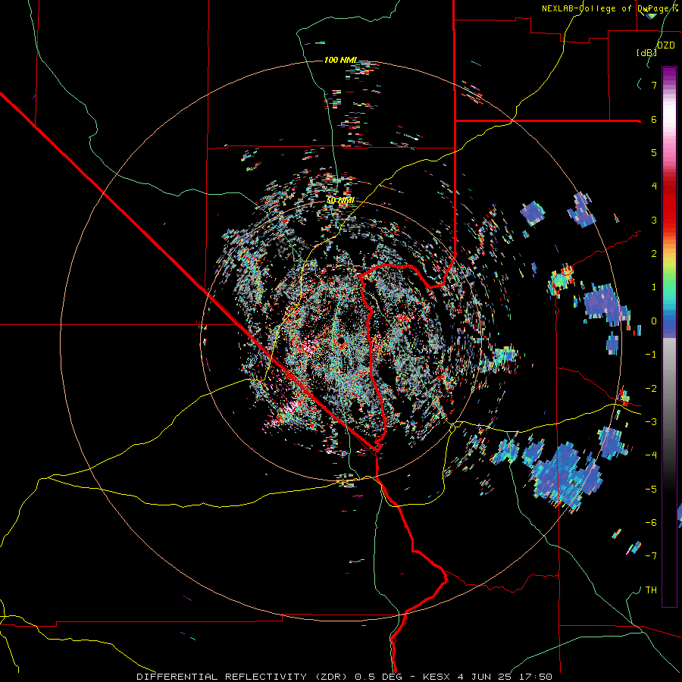Screen dimensions: 682x682
Task: Click the "DIFFERENTIAL REFLECTIVITY (ZDR)" caption text
Action: click(x=243, y=677)
